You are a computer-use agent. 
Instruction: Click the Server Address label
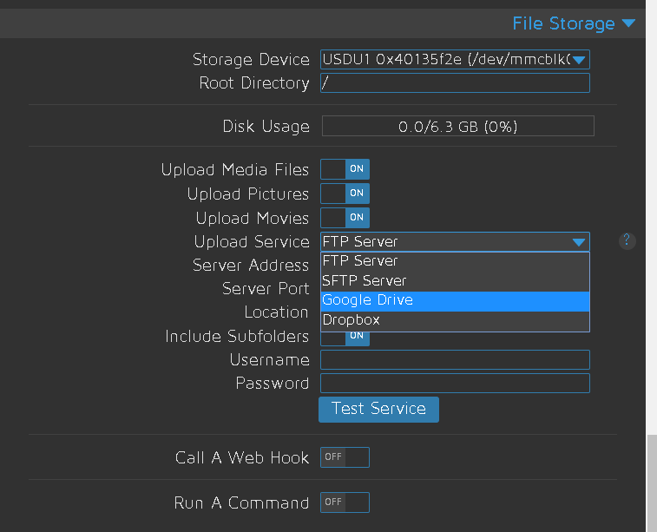251,266
